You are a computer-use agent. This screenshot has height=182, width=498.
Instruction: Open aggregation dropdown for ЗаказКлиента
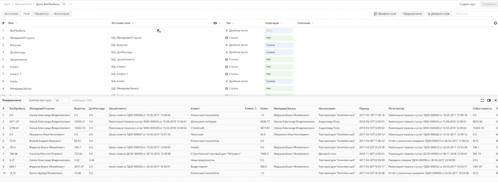(x=279, y=59)
